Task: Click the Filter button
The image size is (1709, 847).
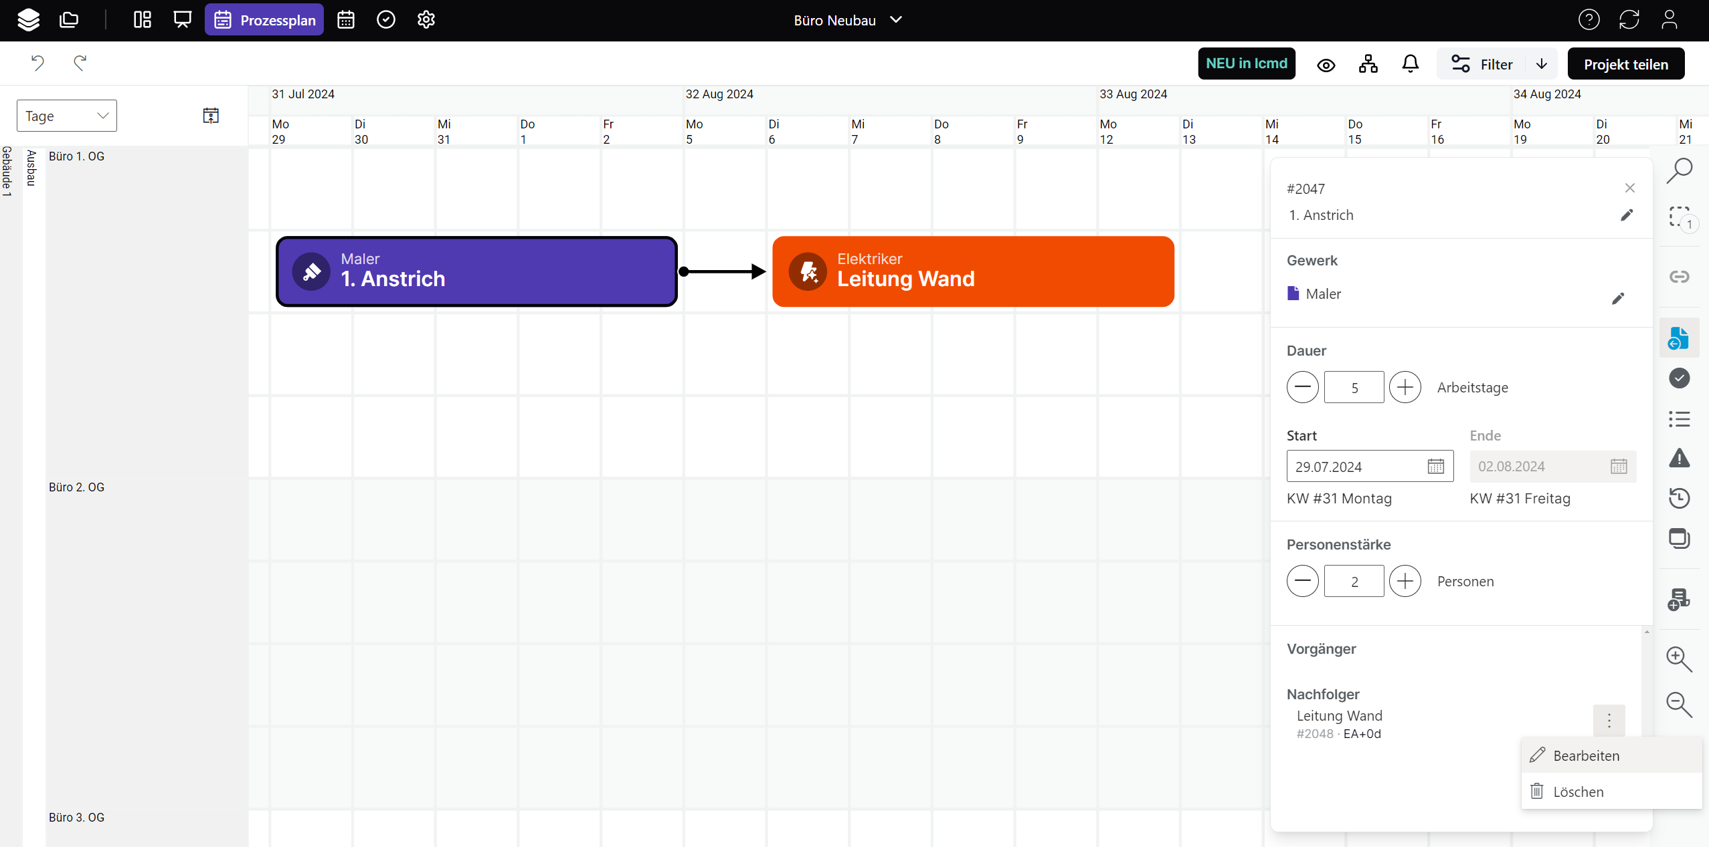Action: coord(1481,64)
